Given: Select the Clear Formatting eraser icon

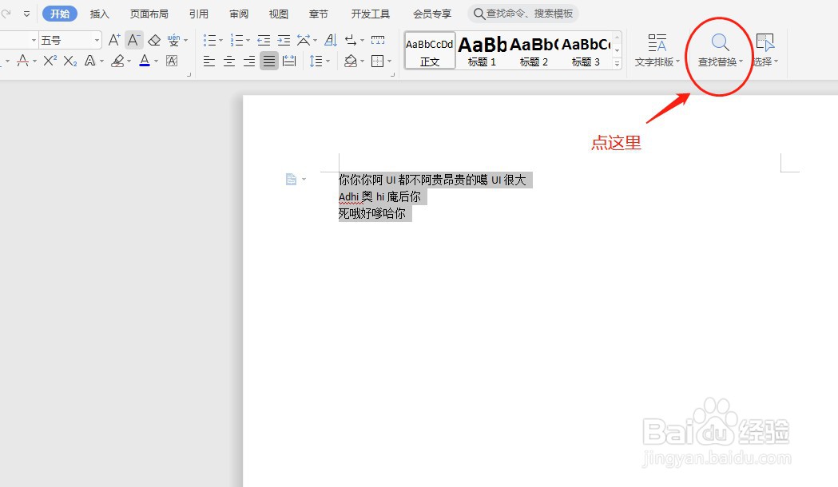Looking at the screenshot, I should click(154, 40).
